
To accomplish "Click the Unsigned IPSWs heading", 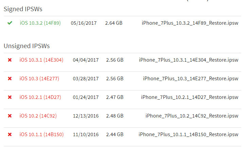I will tap(27, 46).
